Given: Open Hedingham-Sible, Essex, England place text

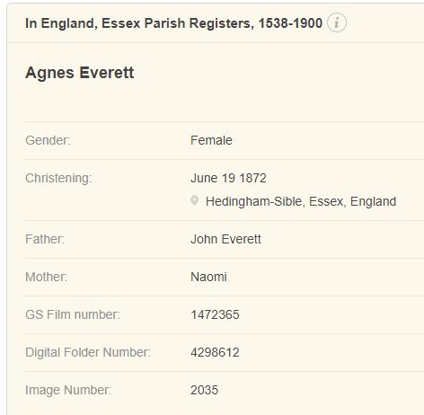Looking at the screenshot, I should pos(301,201).
